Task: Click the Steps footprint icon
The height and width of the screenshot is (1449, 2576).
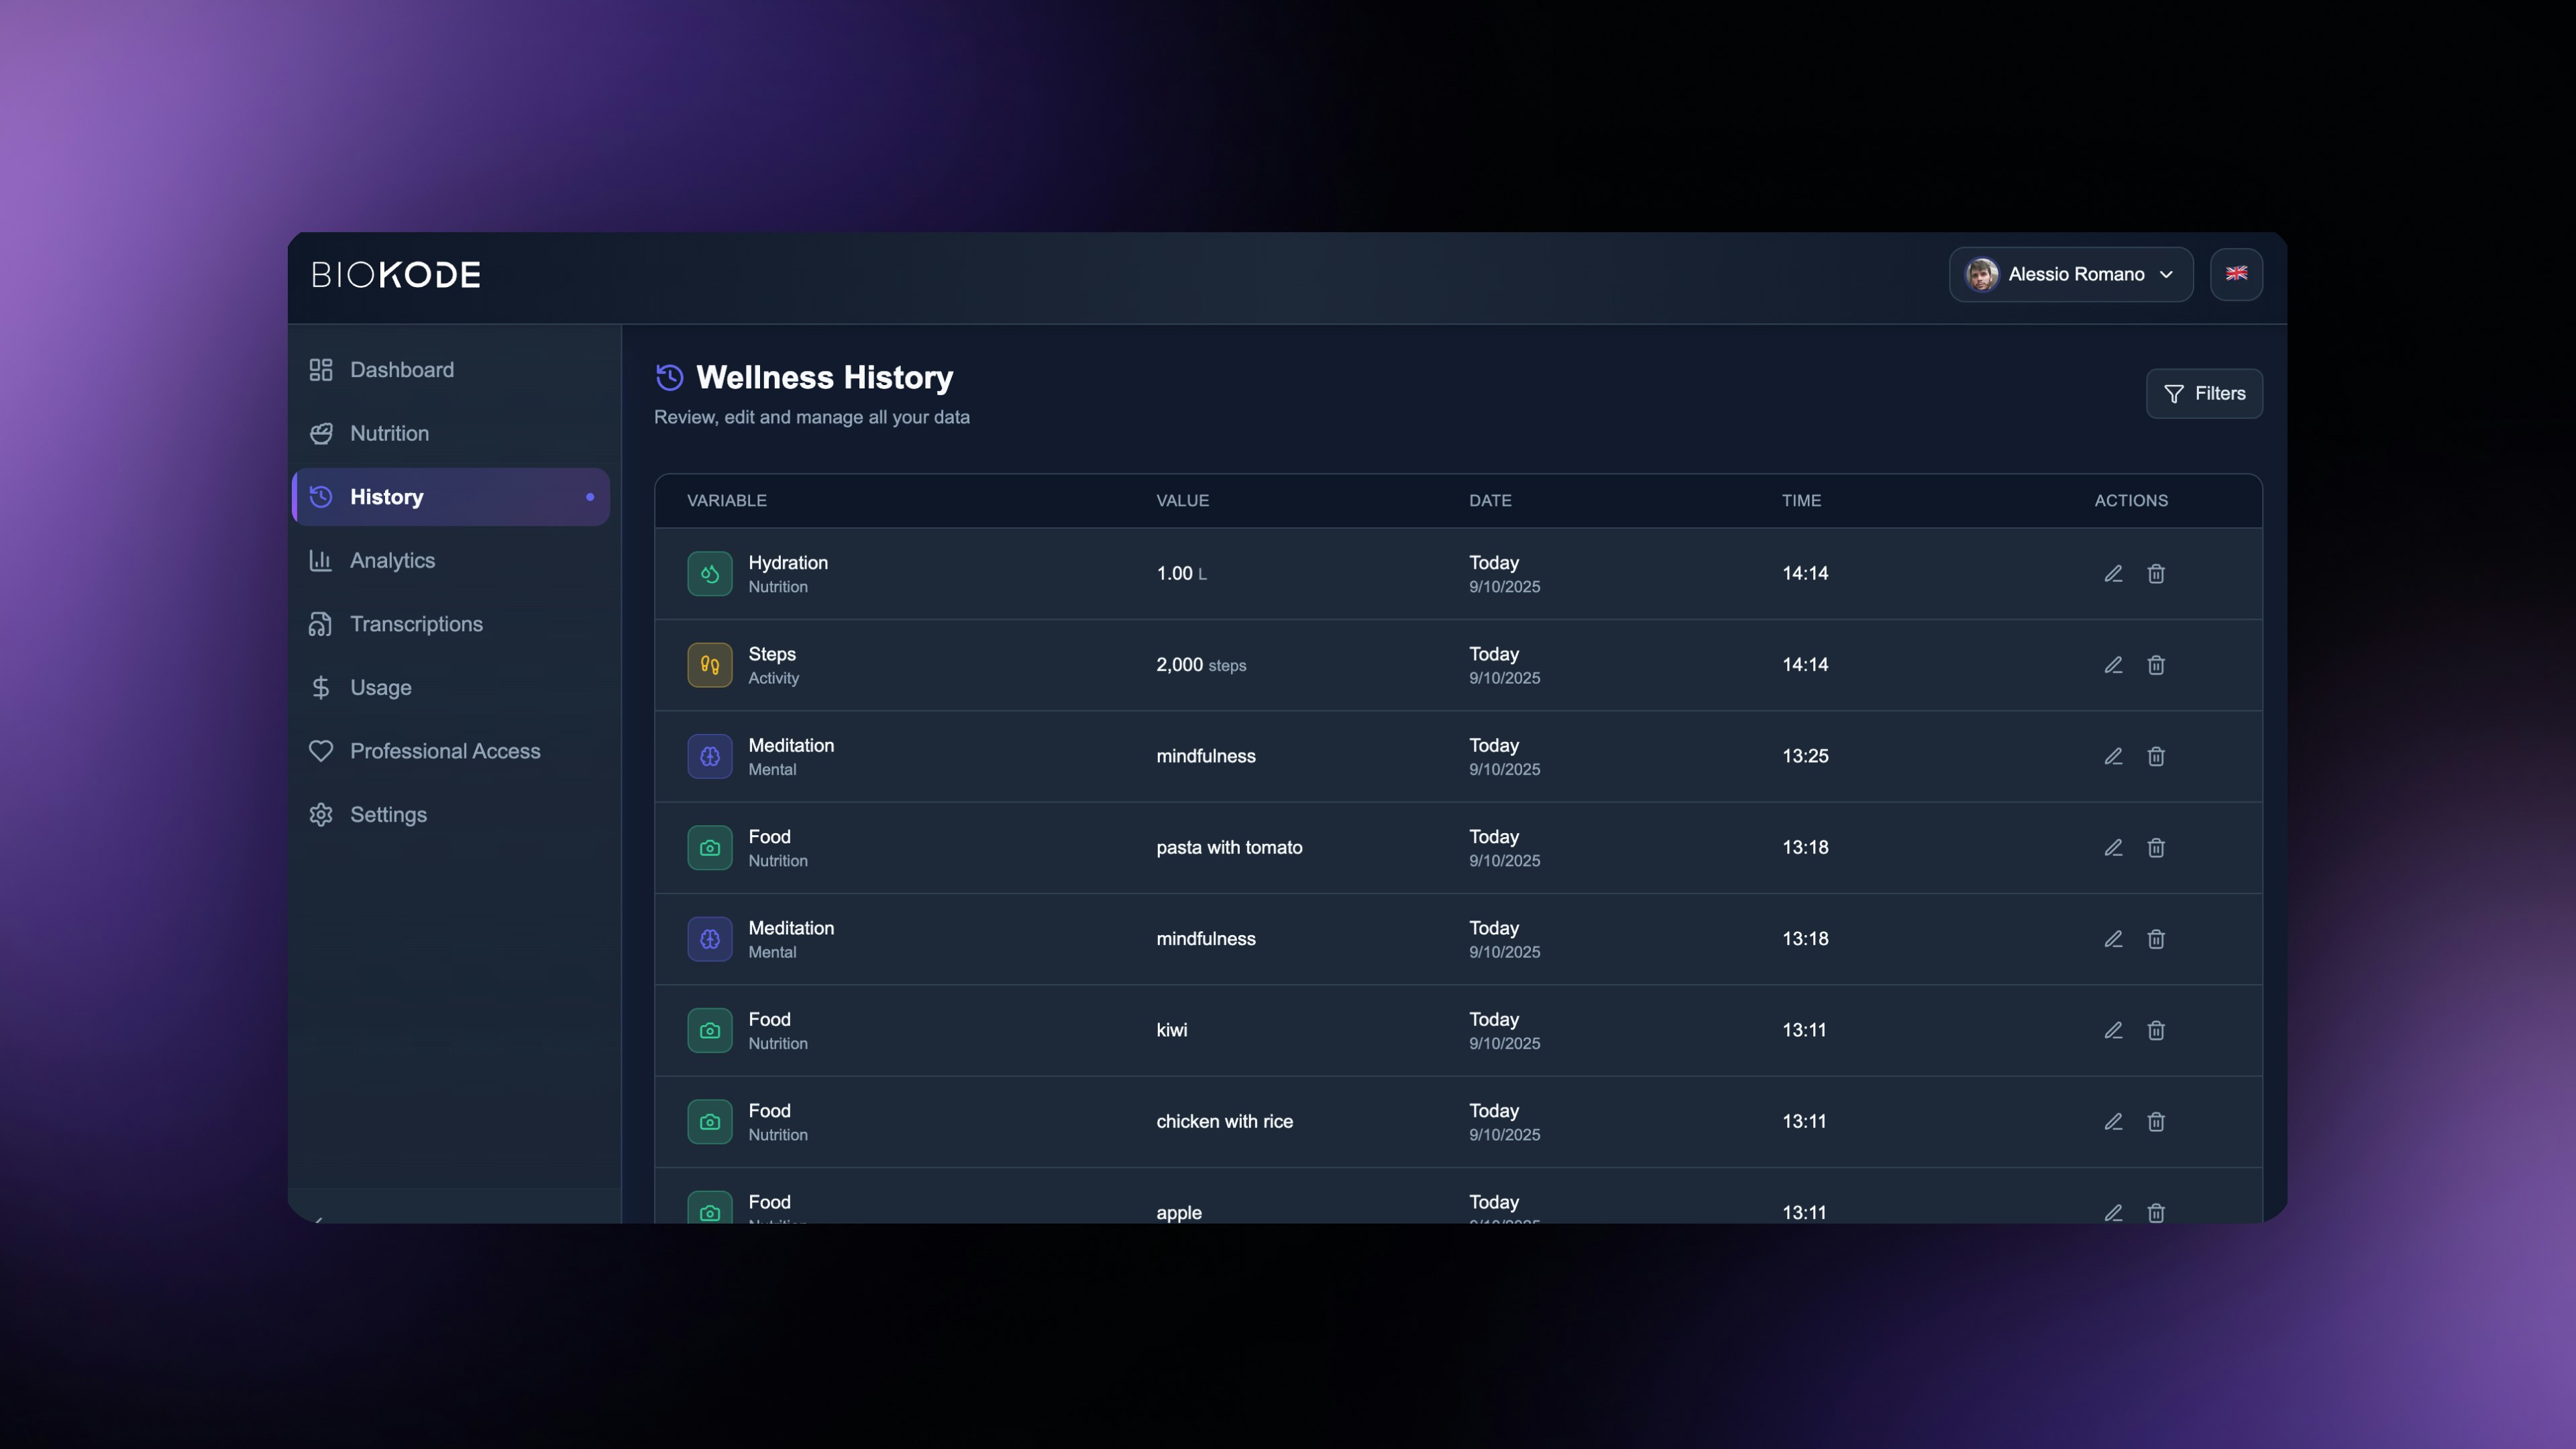Action: [709, 665]
